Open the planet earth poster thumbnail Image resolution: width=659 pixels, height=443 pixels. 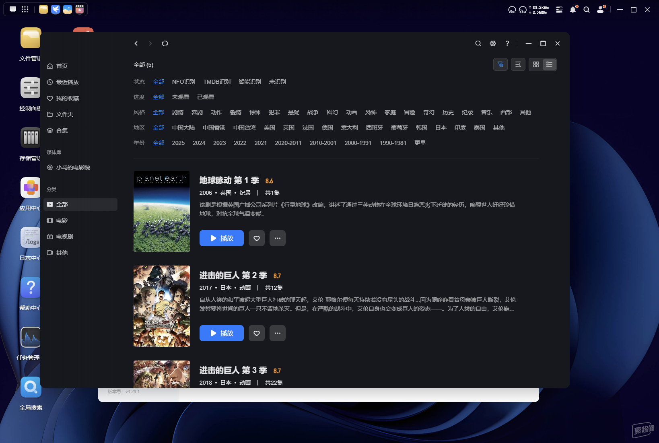162,211
